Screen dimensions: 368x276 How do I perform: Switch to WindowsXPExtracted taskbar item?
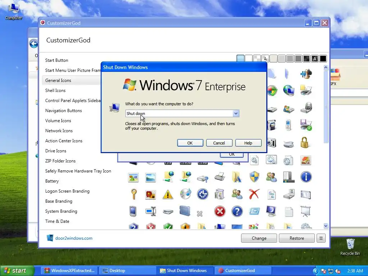tap(69, 271)
